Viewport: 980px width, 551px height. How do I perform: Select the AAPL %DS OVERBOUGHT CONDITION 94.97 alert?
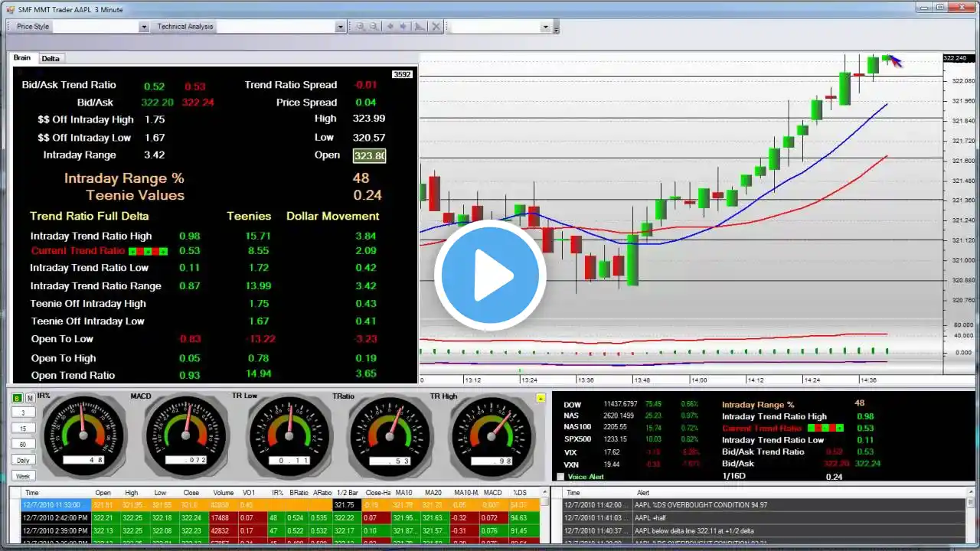(764, 505)
